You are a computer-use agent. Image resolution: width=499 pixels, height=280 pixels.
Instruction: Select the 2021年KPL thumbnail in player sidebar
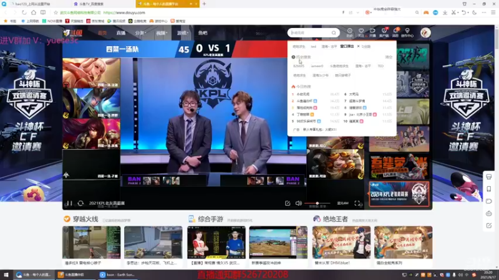pyautogui.click(x=399, y=194)
